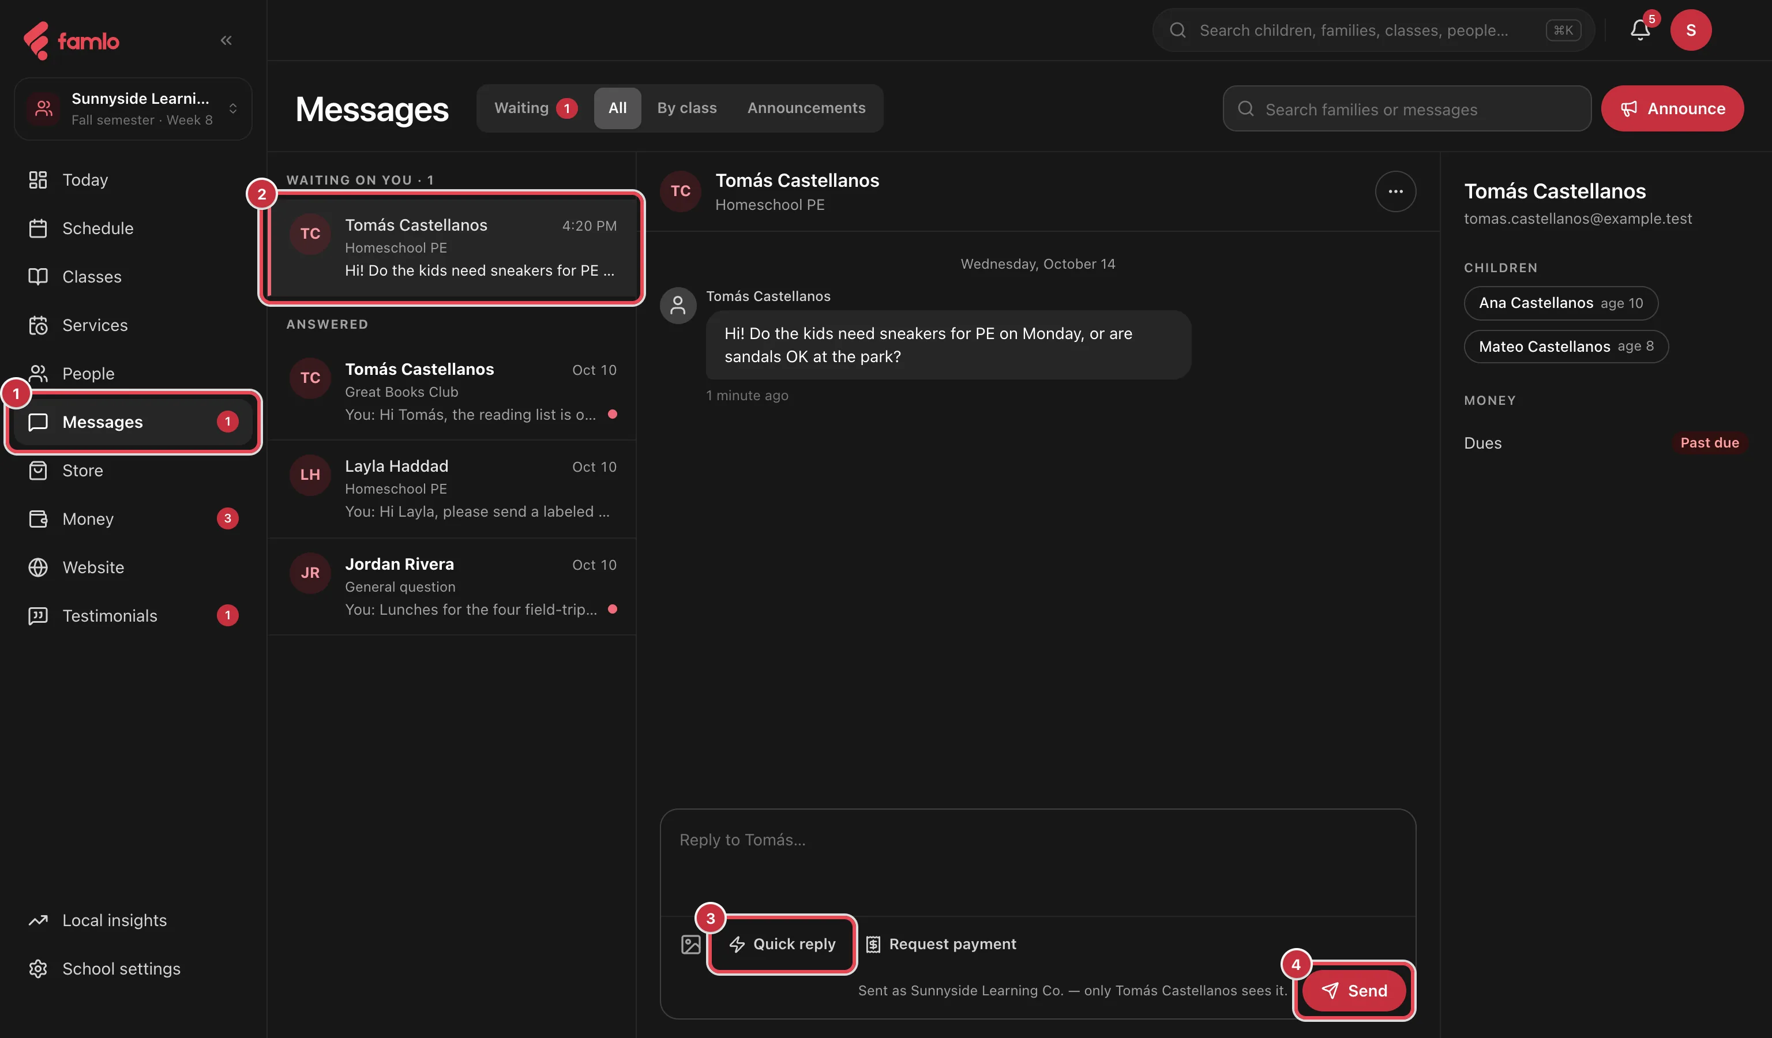Image resolution: width=1772 pixels, height=1038 pixels.
Task: Go to People in the sidebar
Action: pos(133,374)
